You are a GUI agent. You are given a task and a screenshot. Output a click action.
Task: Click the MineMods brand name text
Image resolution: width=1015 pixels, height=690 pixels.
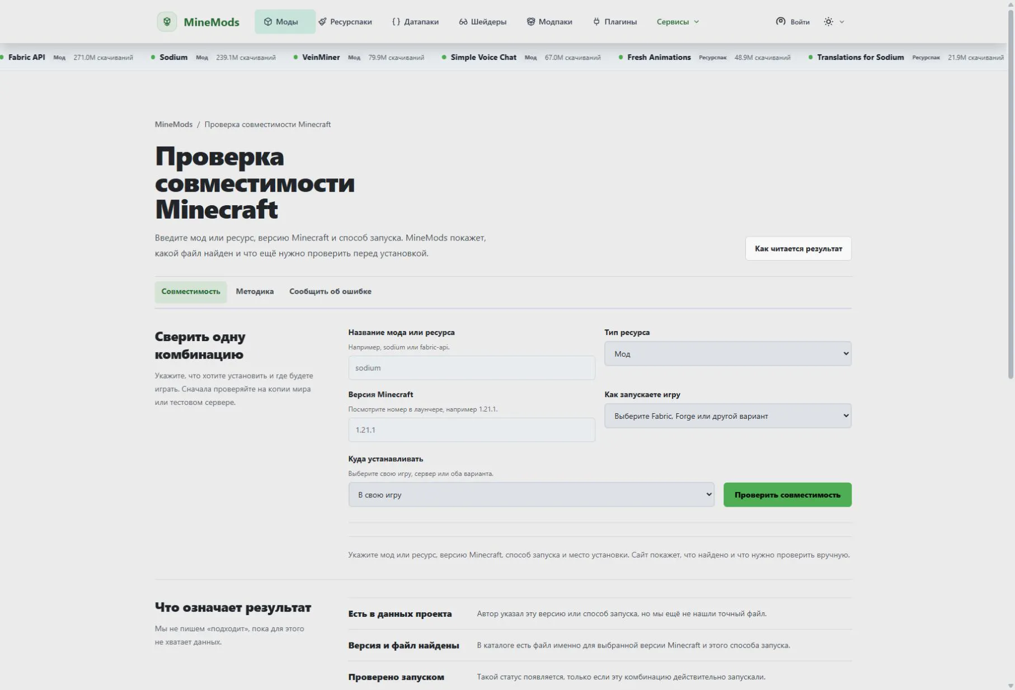(212, 22)
